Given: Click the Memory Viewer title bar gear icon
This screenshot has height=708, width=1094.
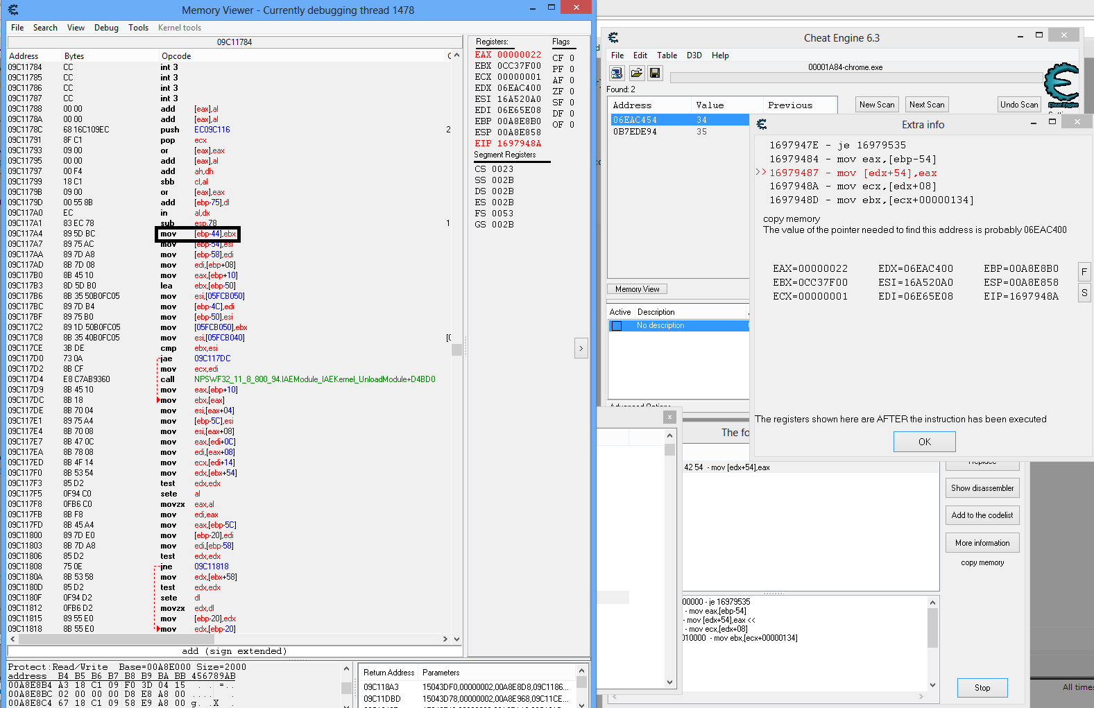Looking at the screenshot, I should [x=13, y=10].
